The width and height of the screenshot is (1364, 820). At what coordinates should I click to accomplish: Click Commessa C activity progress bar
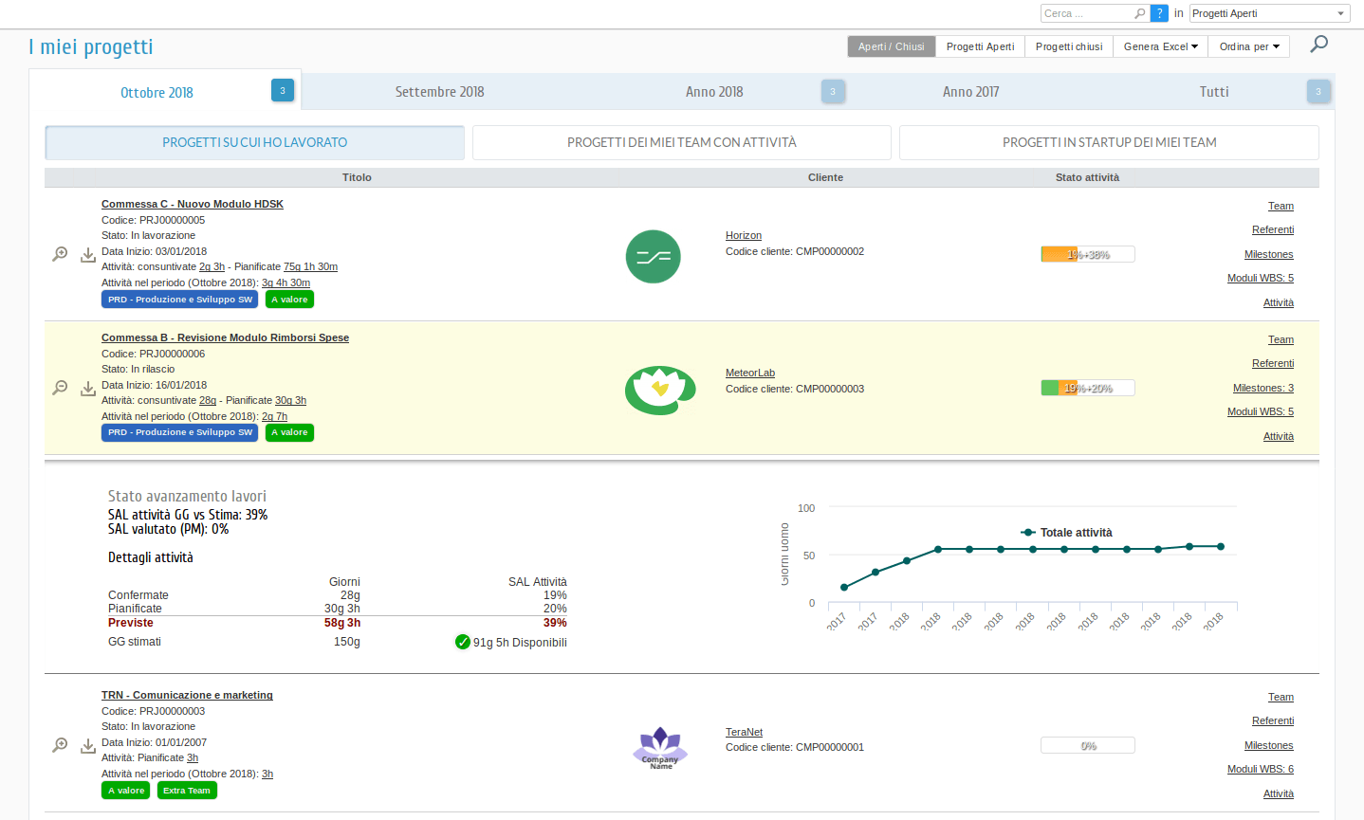(x=1087, y=254)
